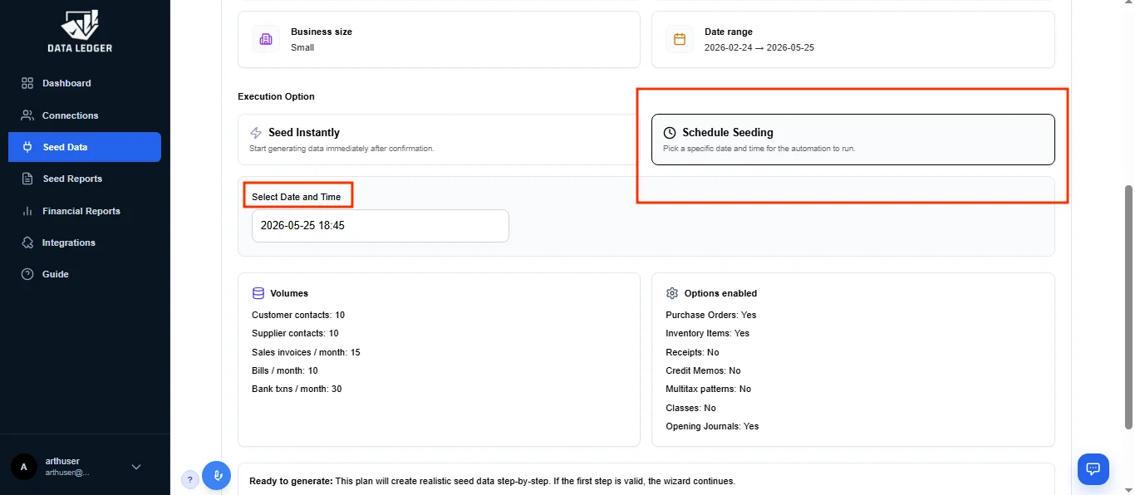The height and width of the screenshot is (495, 1135).
Task: Click the Date range calendar icon
Action: 680,39
